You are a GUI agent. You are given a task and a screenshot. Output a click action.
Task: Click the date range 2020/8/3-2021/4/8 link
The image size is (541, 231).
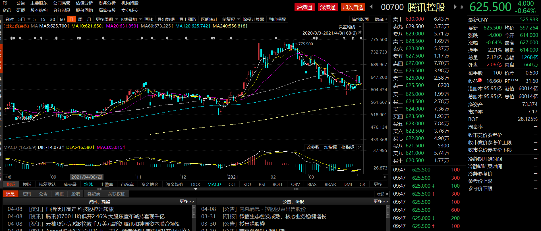pyautogui.click(x=329, y=33)
